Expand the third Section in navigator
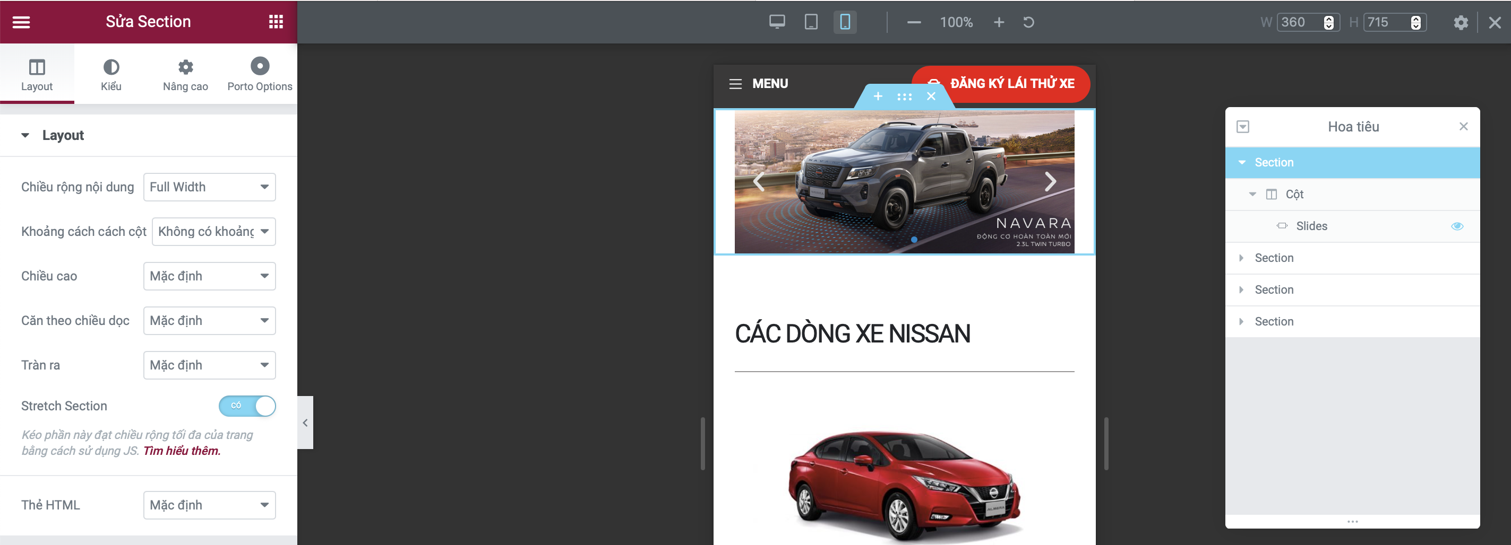The image size is (1511, 545). (x=1241, y=289)
